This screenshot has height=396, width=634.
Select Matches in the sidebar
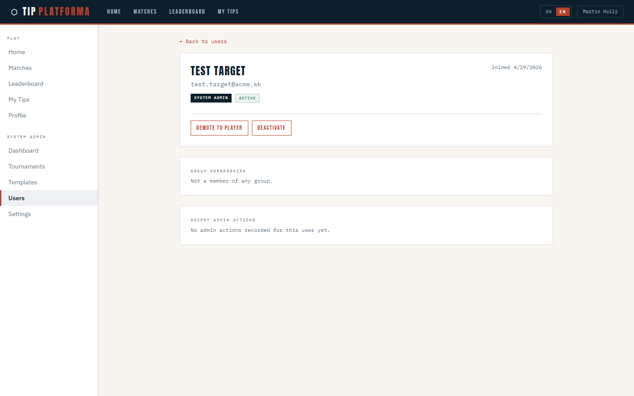20,68
